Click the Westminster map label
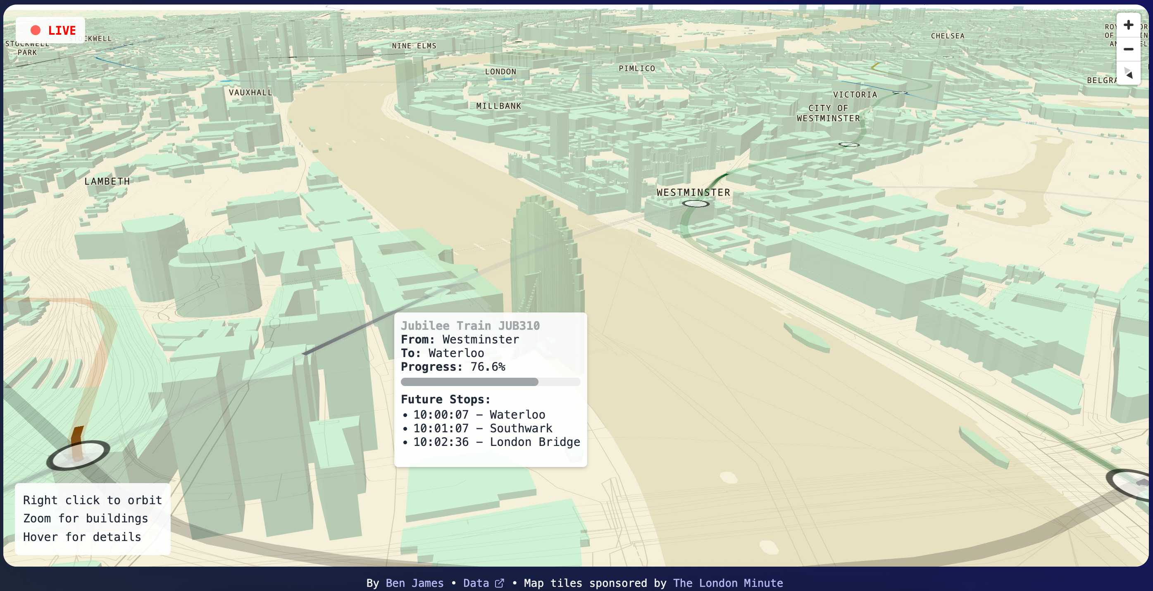1153x591 pixels. click(693, 193)
